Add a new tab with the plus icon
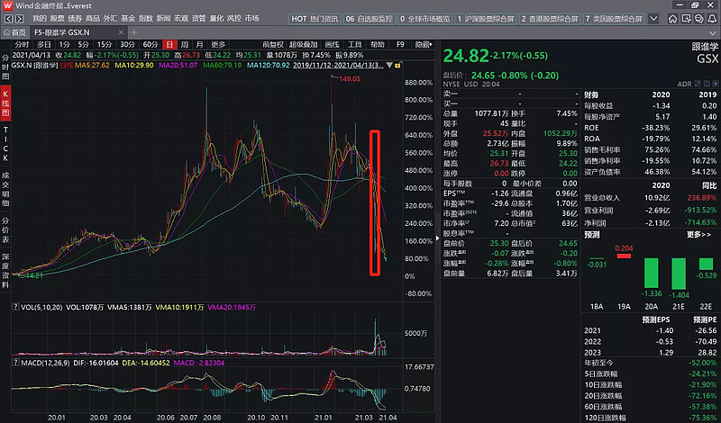The image size is (721, 423). pos(133,32)
